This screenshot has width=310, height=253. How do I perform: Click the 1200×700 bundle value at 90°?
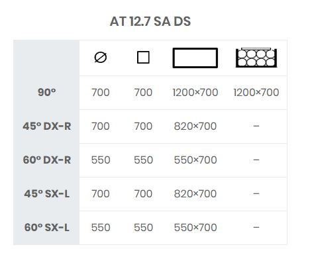(256, 92)
